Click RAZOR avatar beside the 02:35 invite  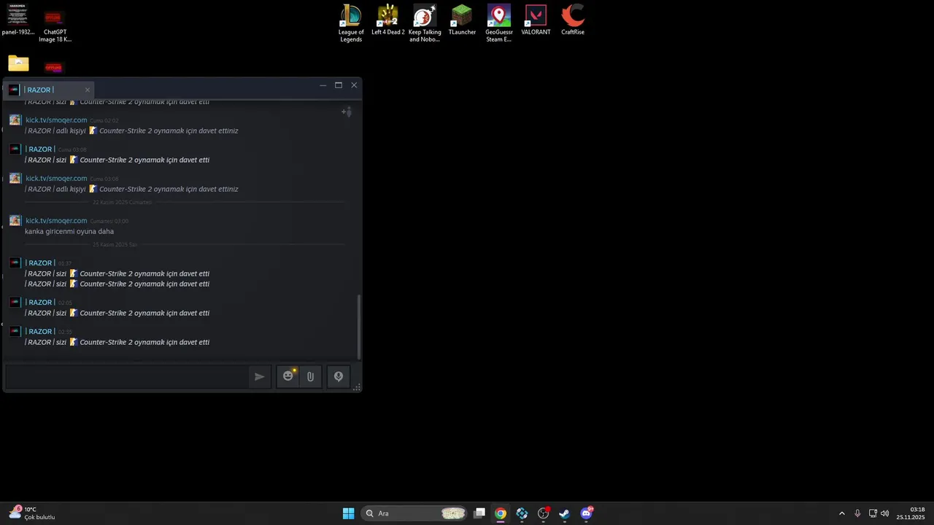(15, 331)
